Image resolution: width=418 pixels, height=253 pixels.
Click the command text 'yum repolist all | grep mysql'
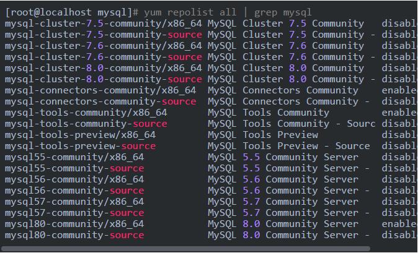tap(228, 12)
